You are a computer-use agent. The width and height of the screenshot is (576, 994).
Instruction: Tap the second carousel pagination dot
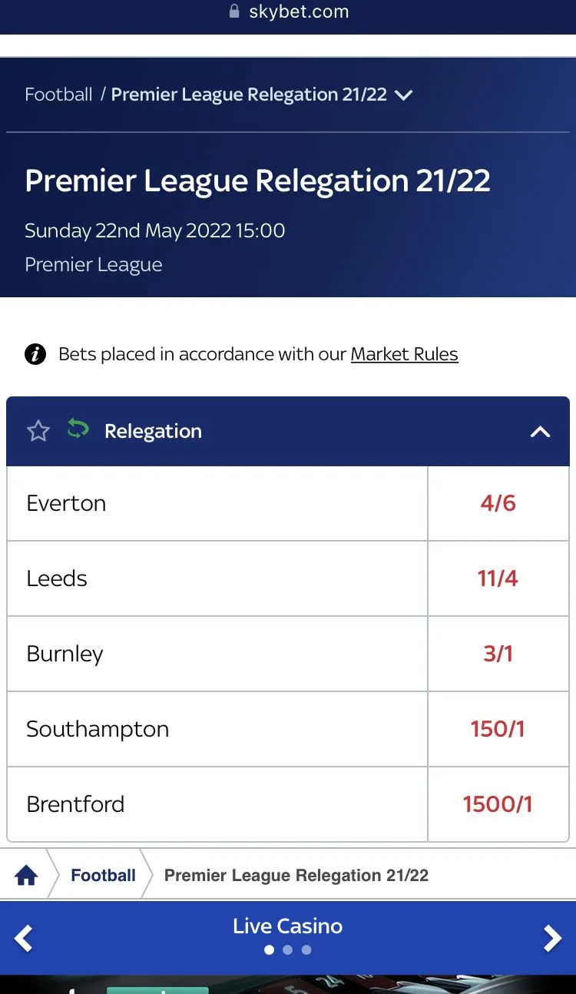[x=287, y=950]
